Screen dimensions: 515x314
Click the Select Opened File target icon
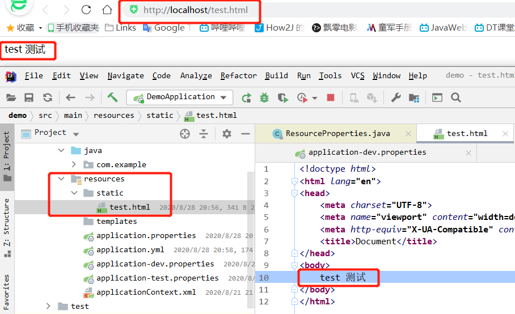(x=184, y=134)
